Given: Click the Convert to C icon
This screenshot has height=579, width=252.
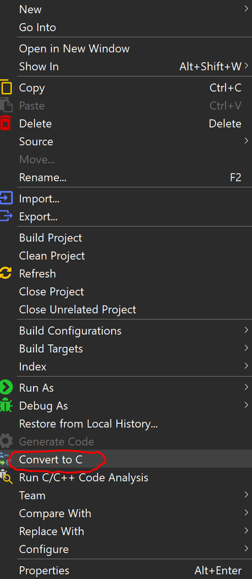Looking at the screenshot, I should 5,460.
